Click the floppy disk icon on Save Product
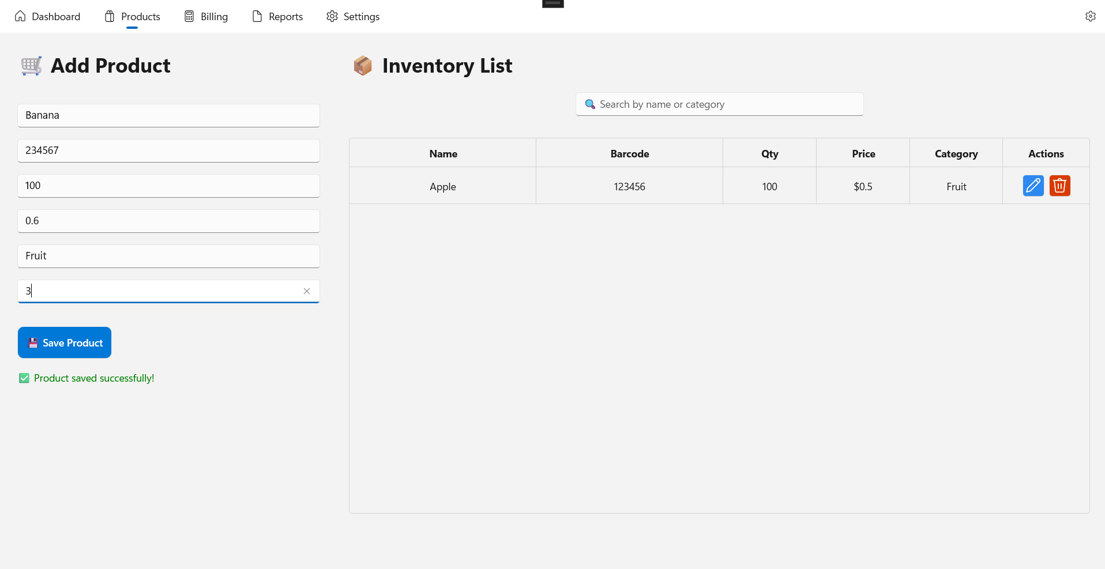The image size is (1105, 569). click(x=33, y=343)
